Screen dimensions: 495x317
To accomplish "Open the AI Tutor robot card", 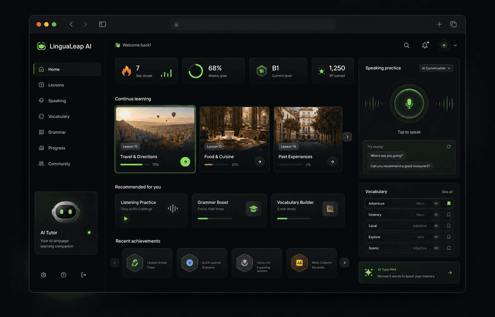I will (x=66, y=223).
